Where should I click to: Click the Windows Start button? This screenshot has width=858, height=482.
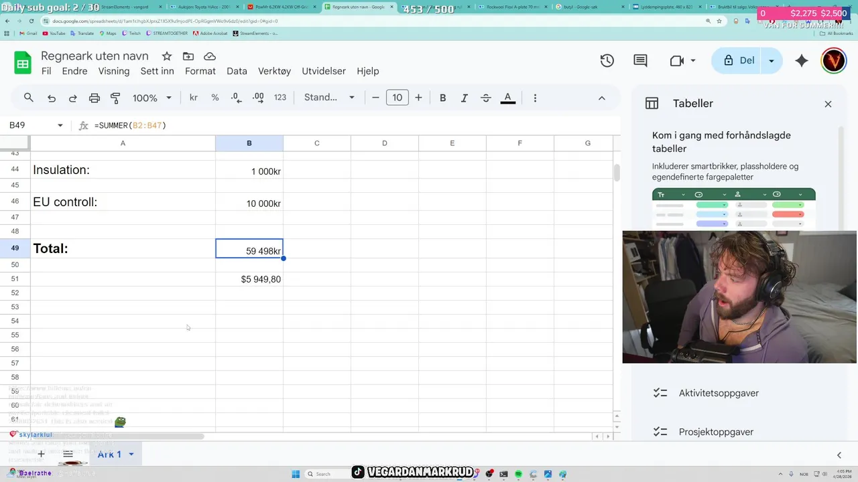296,474
